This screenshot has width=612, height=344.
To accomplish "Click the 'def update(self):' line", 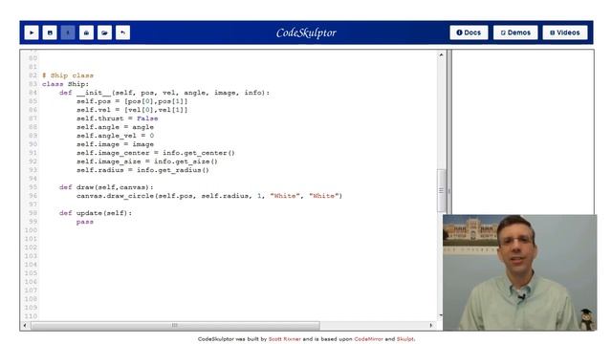I will tap(96, 212).
